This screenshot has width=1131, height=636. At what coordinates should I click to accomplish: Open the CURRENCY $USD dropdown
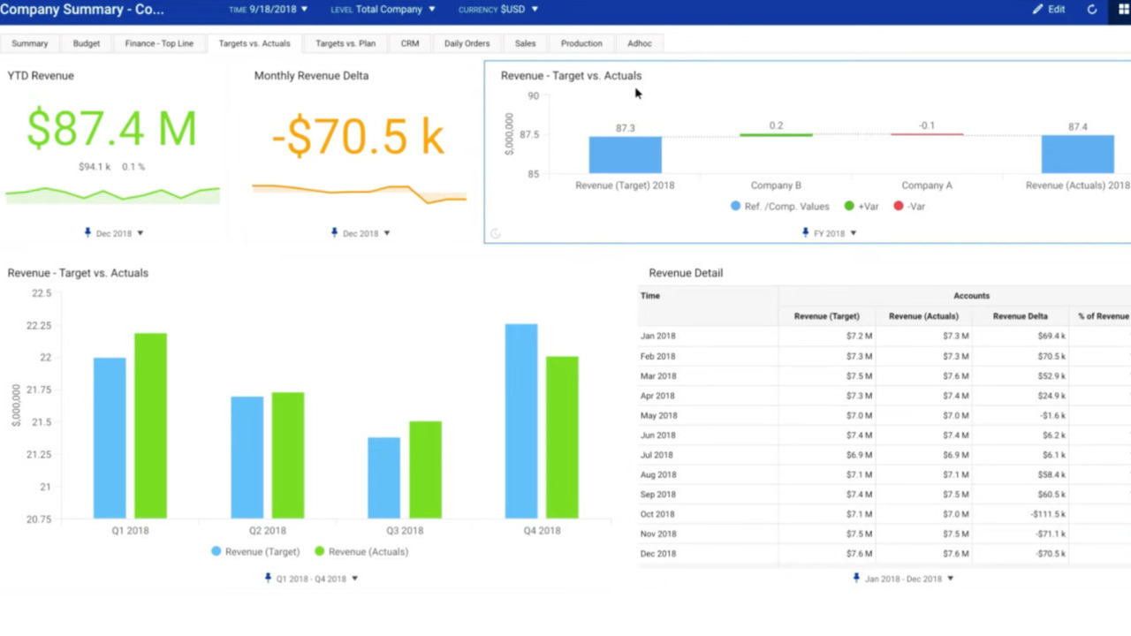(x=498, y=10)
